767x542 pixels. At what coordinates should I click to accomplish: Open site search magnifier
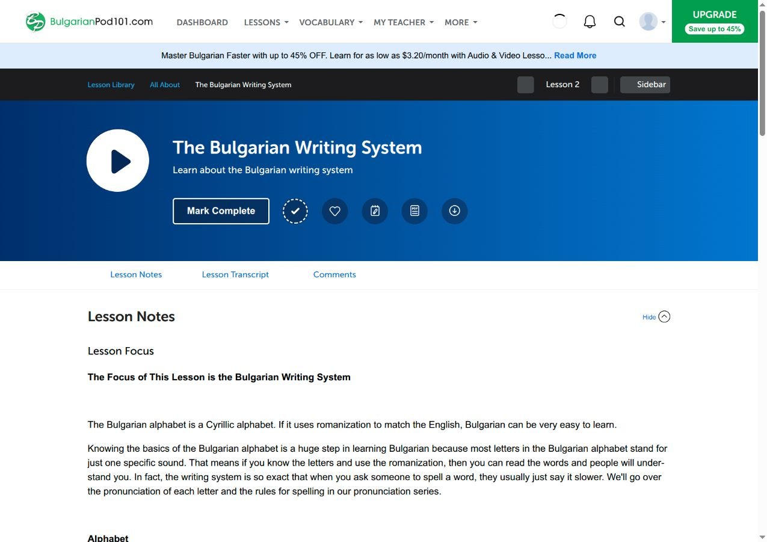(620, 22)
